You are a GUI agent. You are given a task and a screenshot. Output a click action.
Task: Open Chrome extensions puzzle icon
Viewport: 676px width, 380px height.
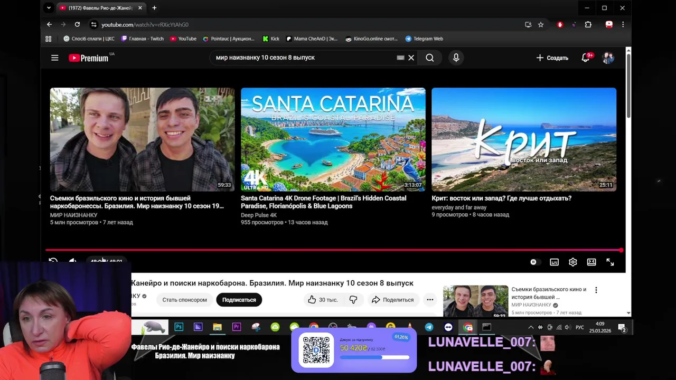(588, 24)
